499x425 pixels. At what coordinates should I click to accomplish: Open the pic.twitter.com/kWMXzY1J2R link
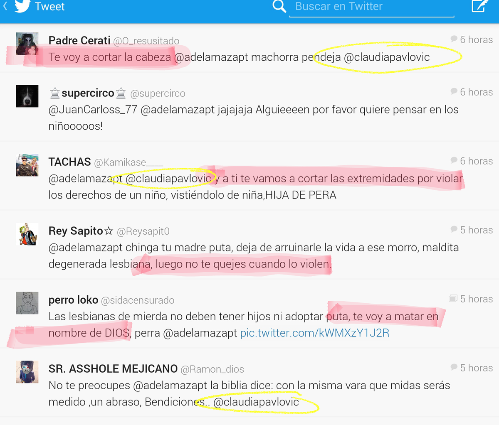[x=315, y=333]
